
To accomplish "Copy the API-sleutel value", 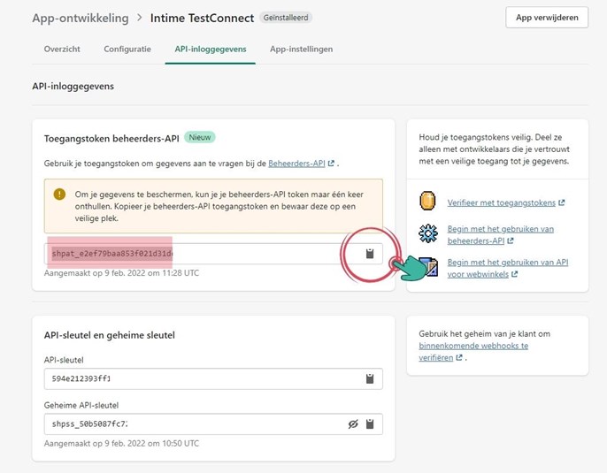I will click(370, 379).
